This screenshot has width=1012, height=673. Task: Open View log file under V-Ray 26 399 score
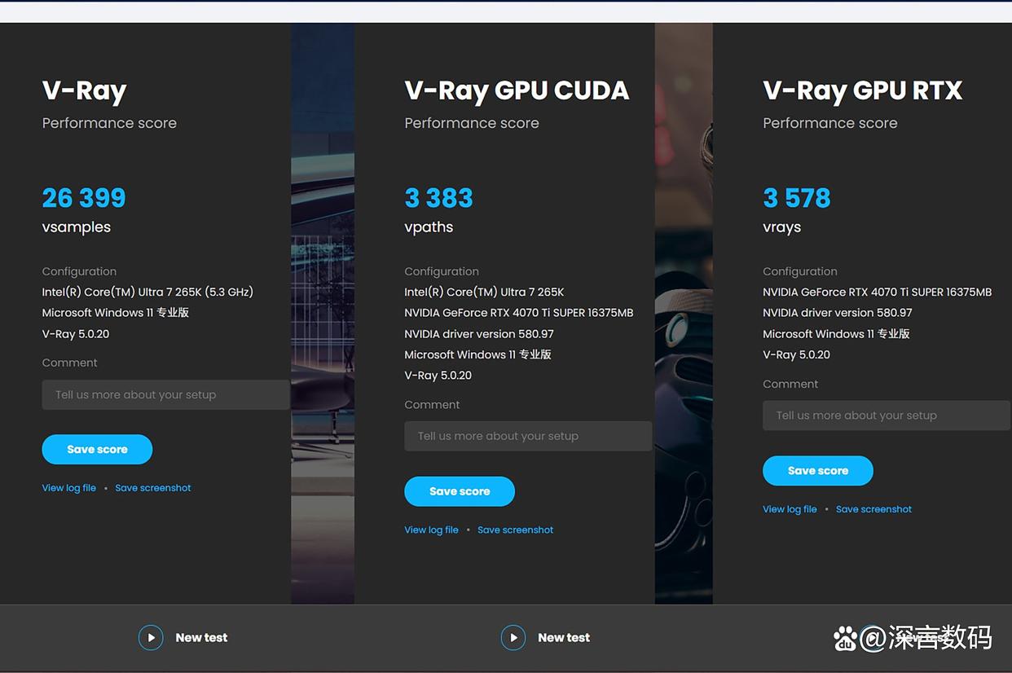[x=69, y=488]
